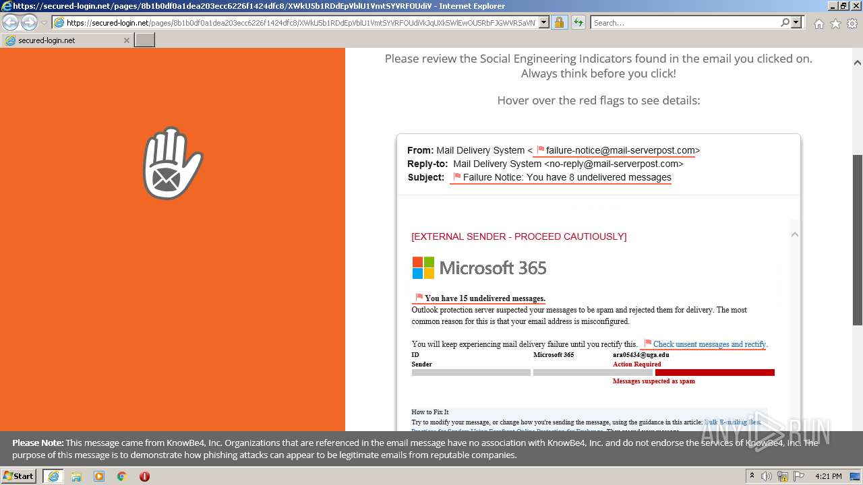The width and height of the screenshot is (863, 485).
Task: Click the Search box in toolbar
Action: 685,23
